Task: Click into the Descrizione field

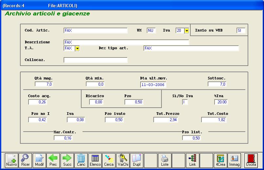Action: pos(126,42)
